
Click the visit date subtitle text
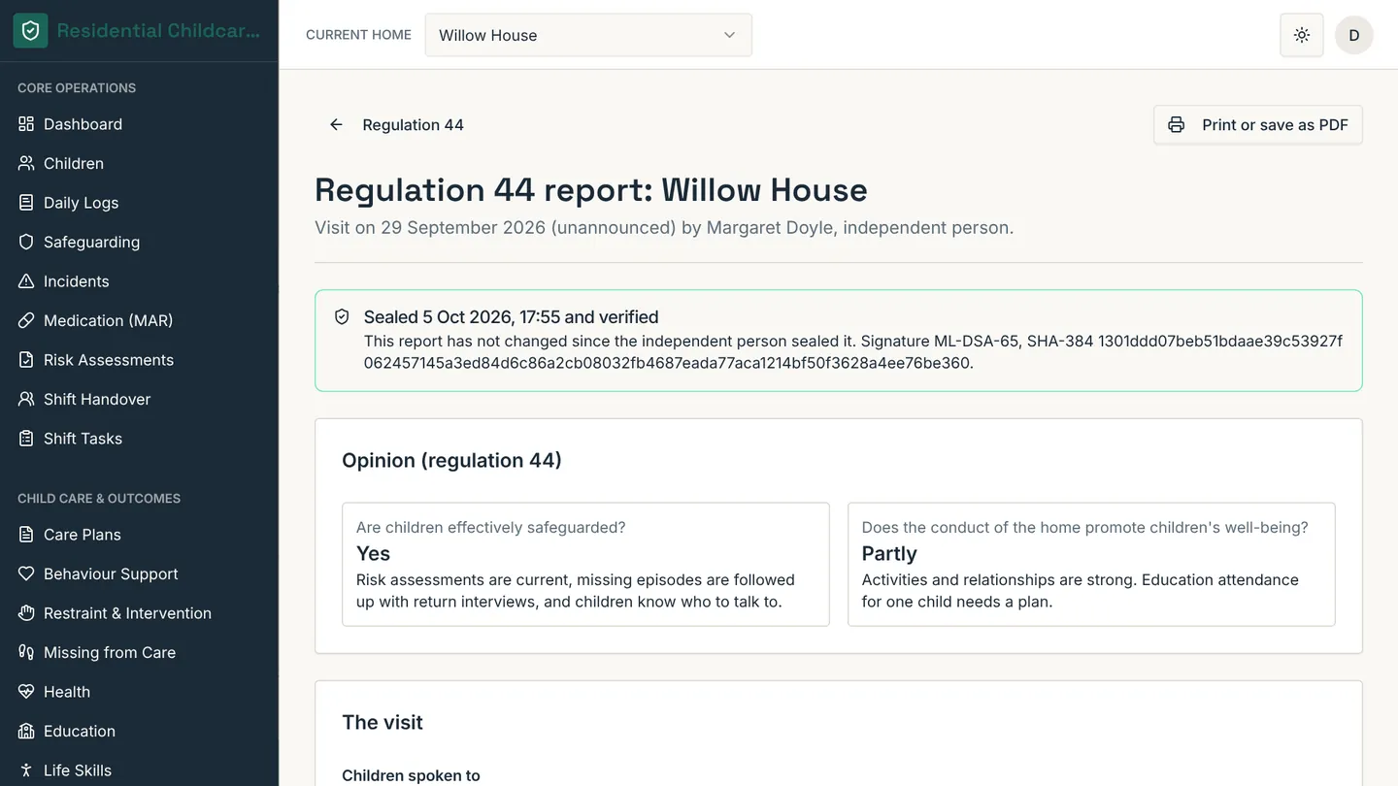click(664, 228)
